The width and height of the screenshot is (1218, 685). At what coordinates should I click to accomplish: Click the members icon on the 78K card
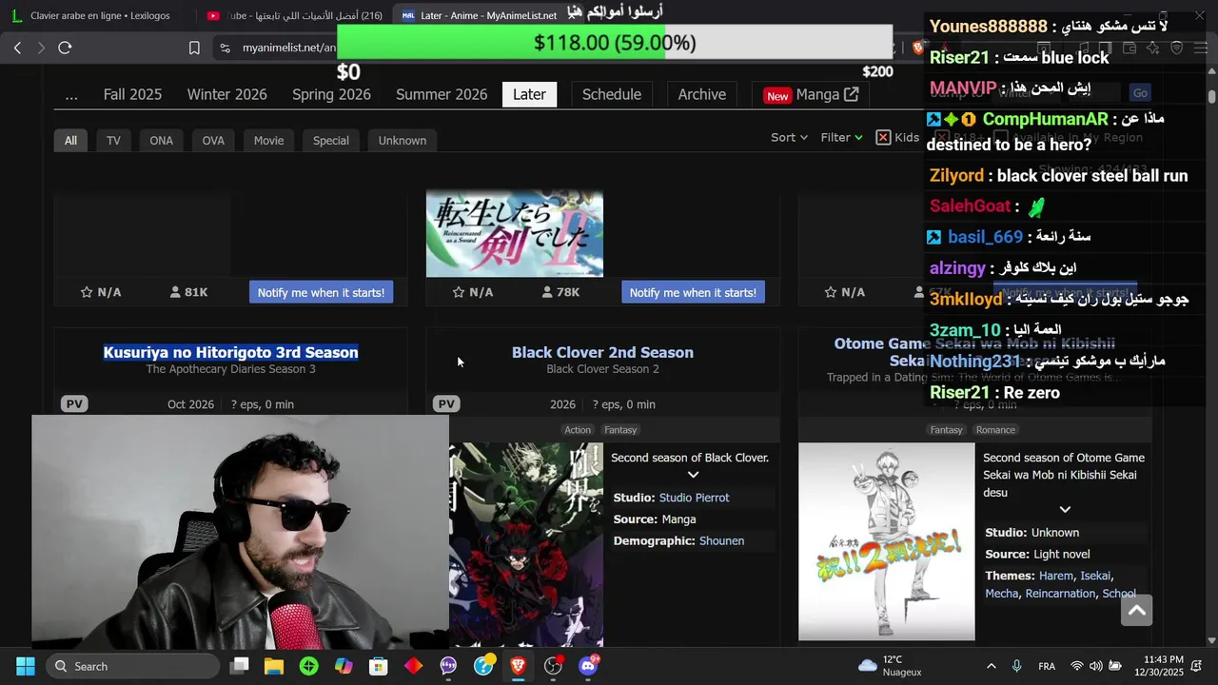[x=547, y=292]
